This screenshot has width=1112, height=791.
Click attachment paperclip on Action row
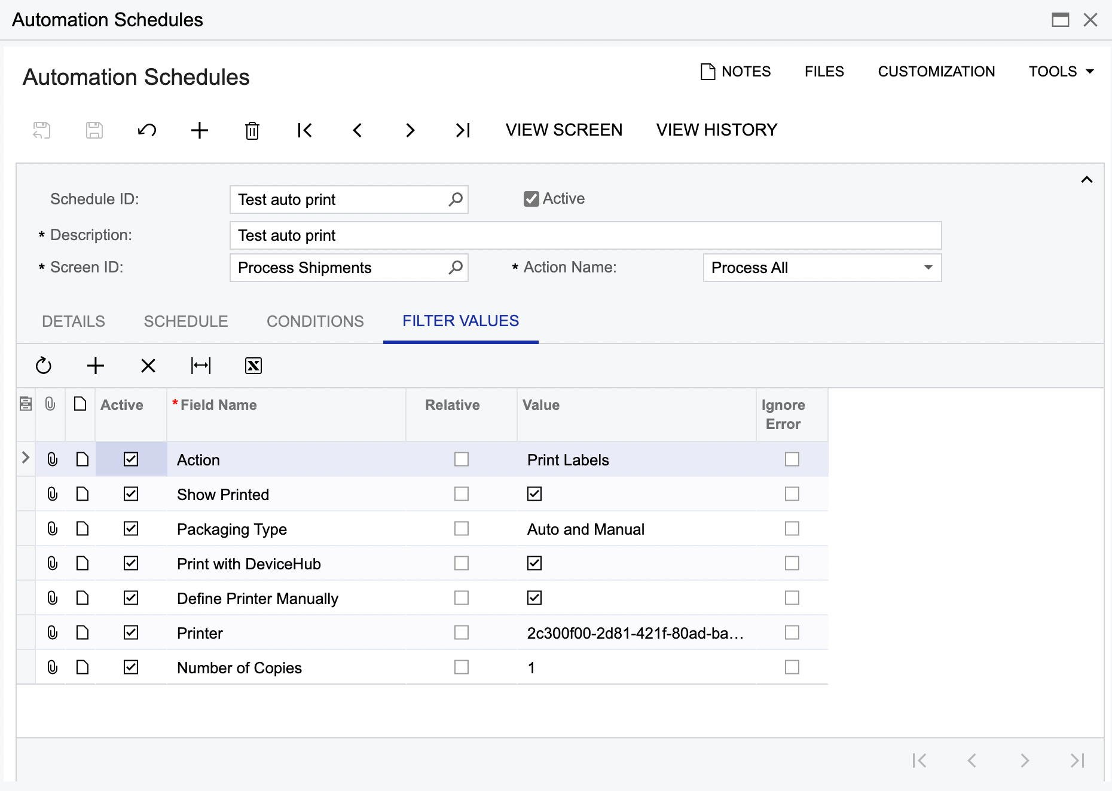click(x=53, y=459)
